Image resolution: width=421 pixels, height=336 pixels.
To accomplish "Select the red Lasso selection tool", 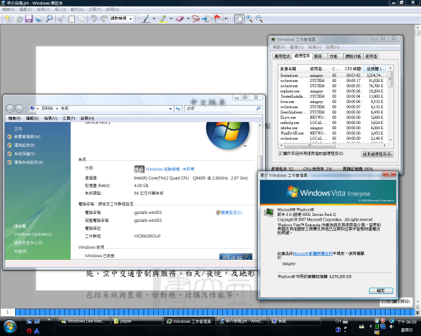I will (196, 19).
